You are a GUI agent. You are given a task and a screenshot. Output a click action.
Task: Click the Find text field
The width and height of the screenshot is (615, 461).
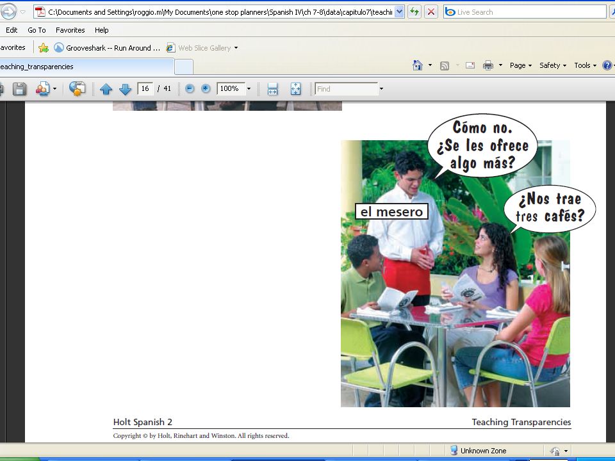pos(347,89)
